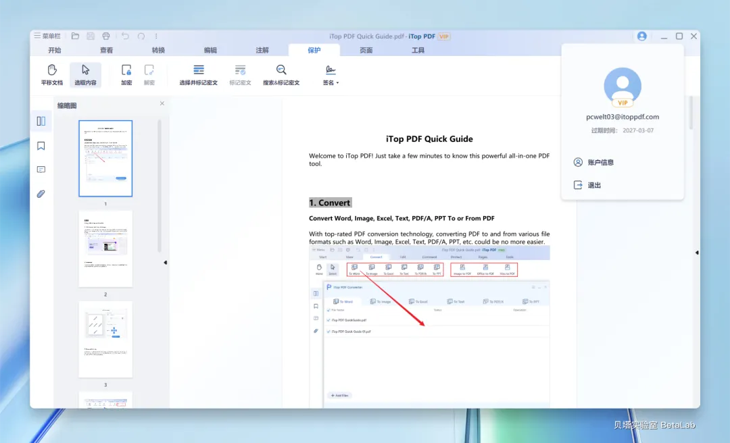The image size is (730, 443).
Task: Click the email pcwelt03@itoppdf.com
Action: pos(623,117)
